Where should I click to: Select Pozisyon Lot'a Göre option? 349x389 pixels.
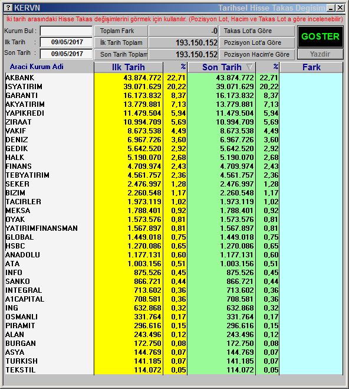click(257, 43)
